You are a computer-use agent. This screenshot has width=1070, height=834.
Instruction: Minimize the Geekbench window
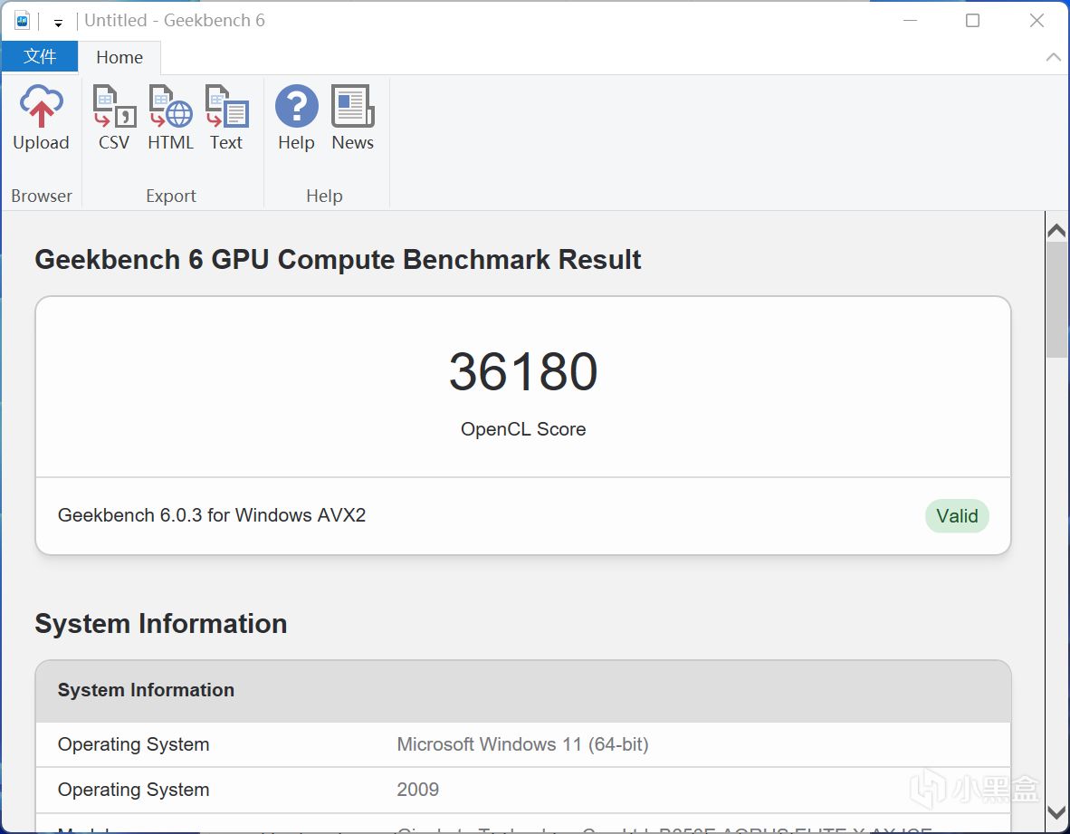[x=910, y=21]
